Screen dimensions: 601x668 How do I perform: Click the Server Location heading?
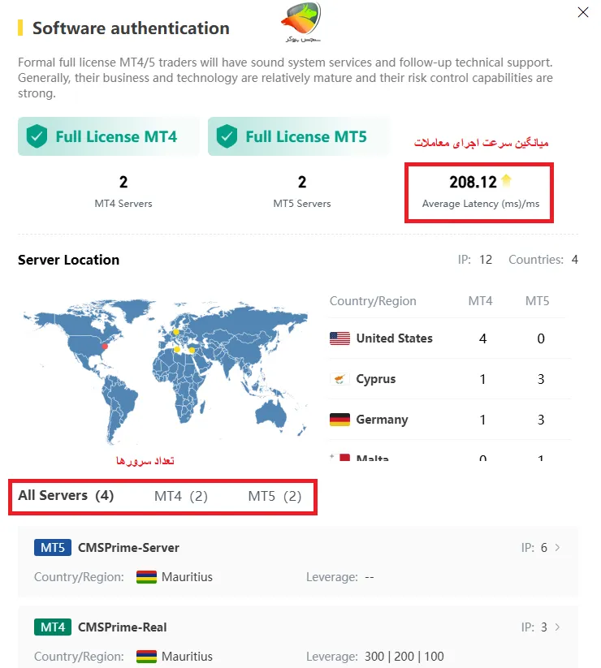pyautogui.click(x=68, y=260)
